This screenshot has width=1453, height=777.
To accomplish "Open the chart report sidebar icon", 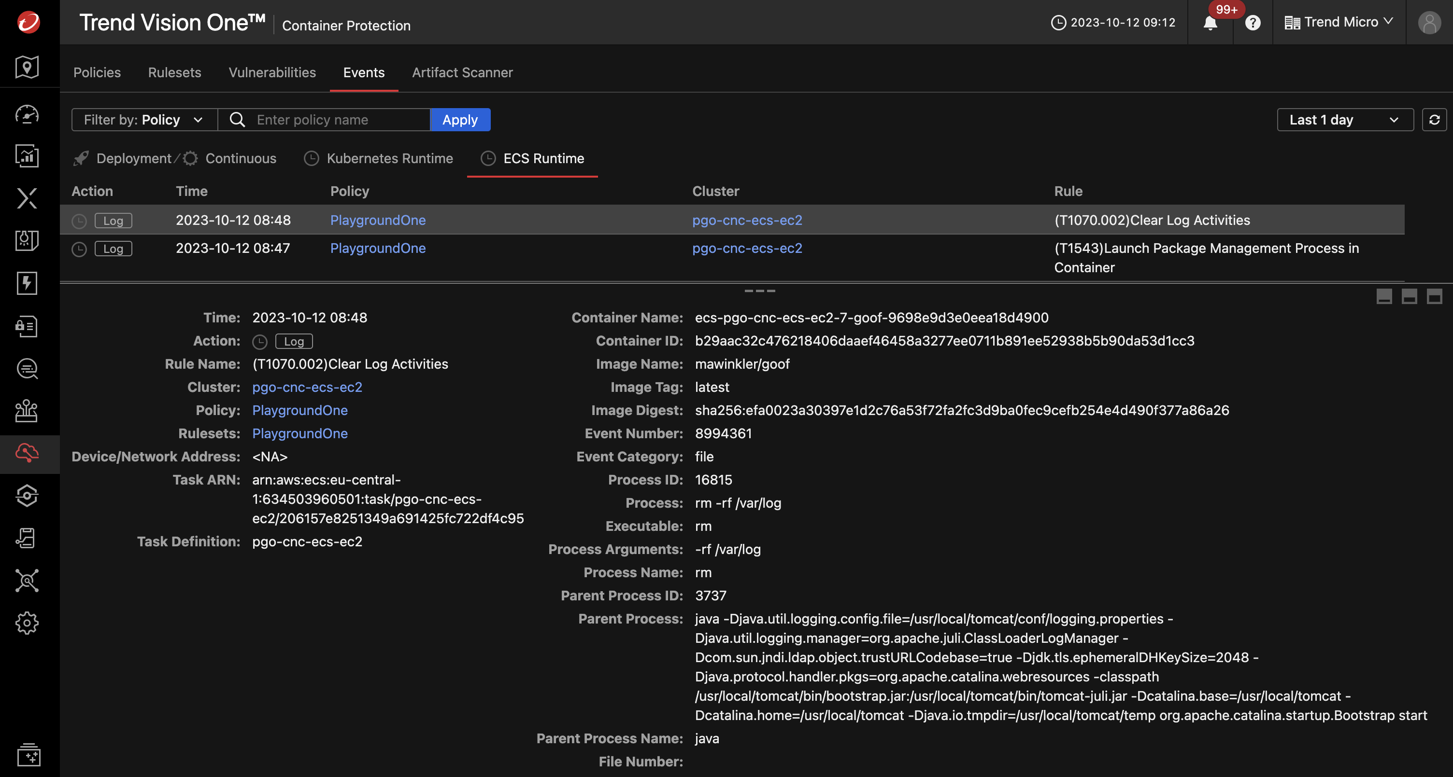I will (x=27, y=156).
